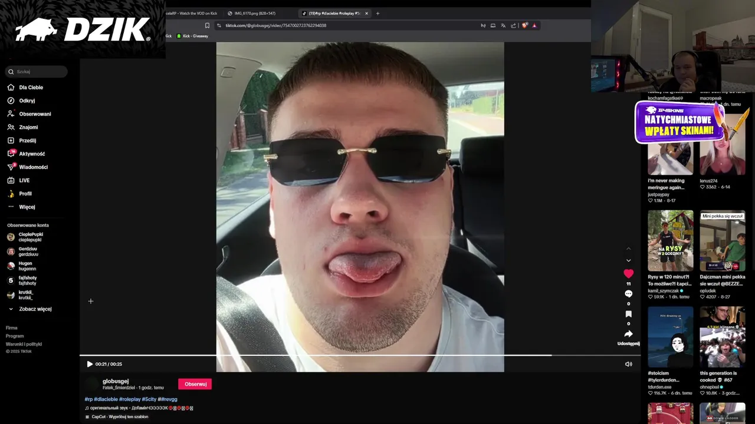Mute the video with speaker icon
Viewport: 755px width, 424px height.
(629, 364)
